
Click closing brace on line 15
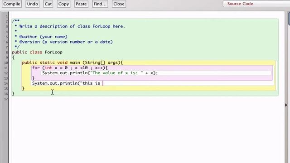click(23, 89)
